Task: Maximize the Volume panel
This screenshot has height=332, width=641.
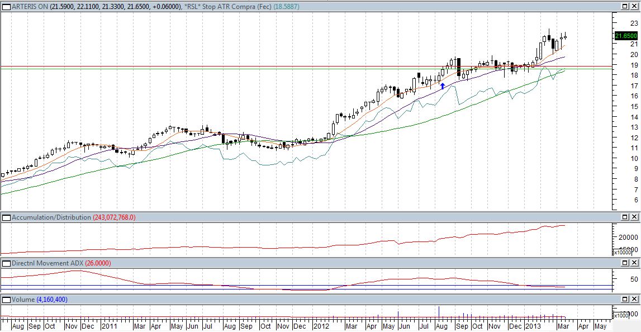Action: pos(625,300)
